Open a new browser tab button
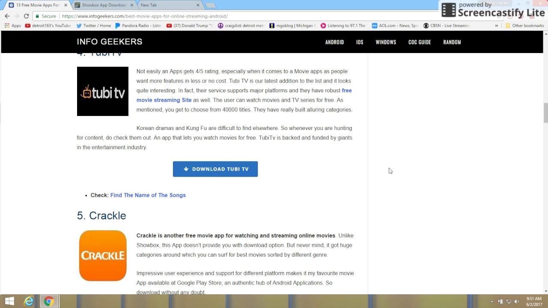 pyautogui.click(x=210, y=5)
